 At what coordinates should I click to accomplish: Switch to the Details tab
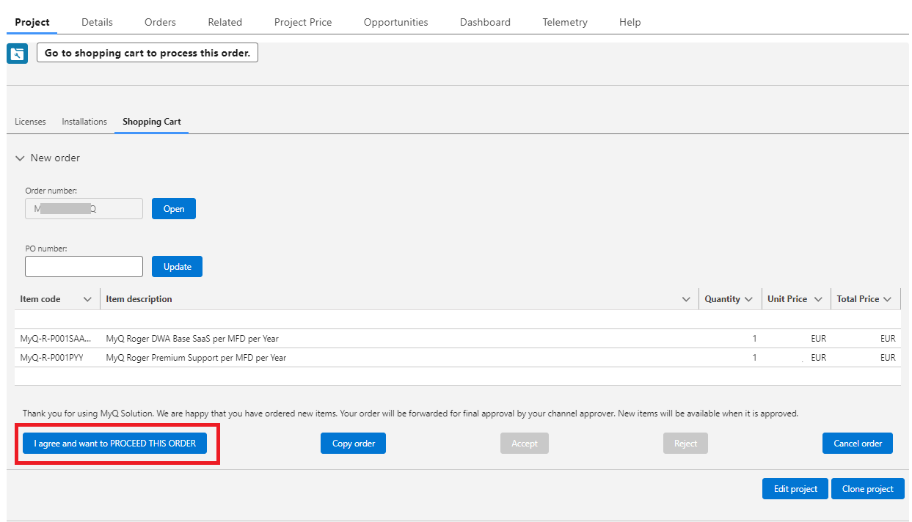(x=97, y=22)
